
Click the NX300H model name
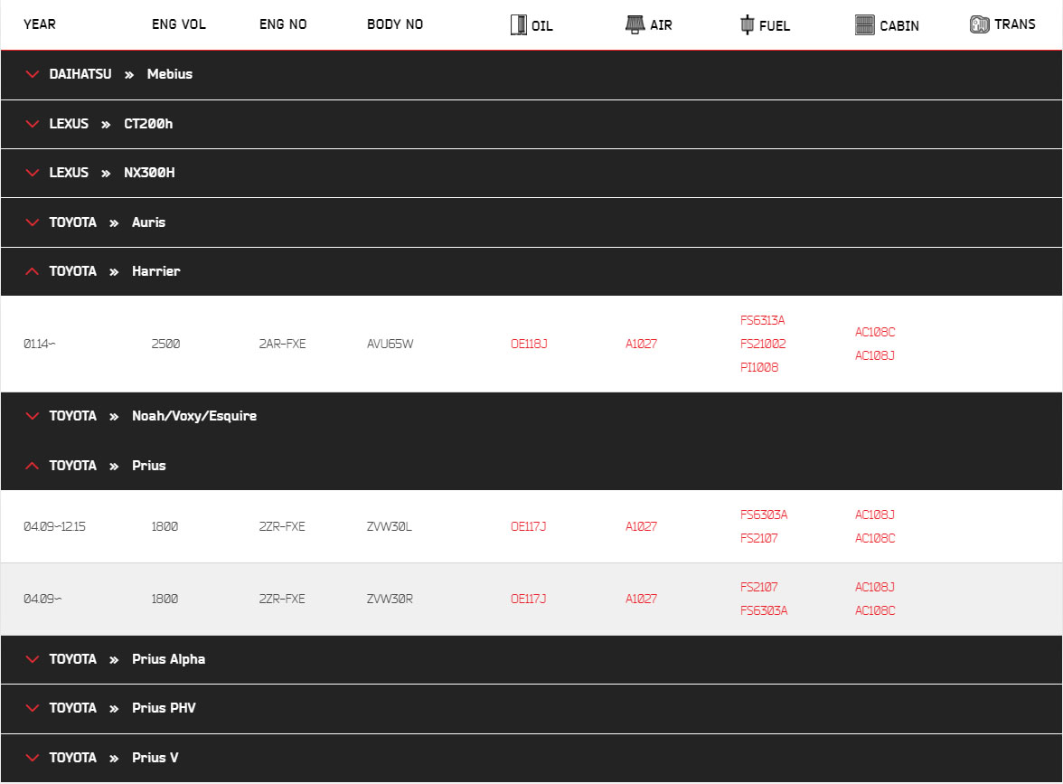click(x=150, y=172)
